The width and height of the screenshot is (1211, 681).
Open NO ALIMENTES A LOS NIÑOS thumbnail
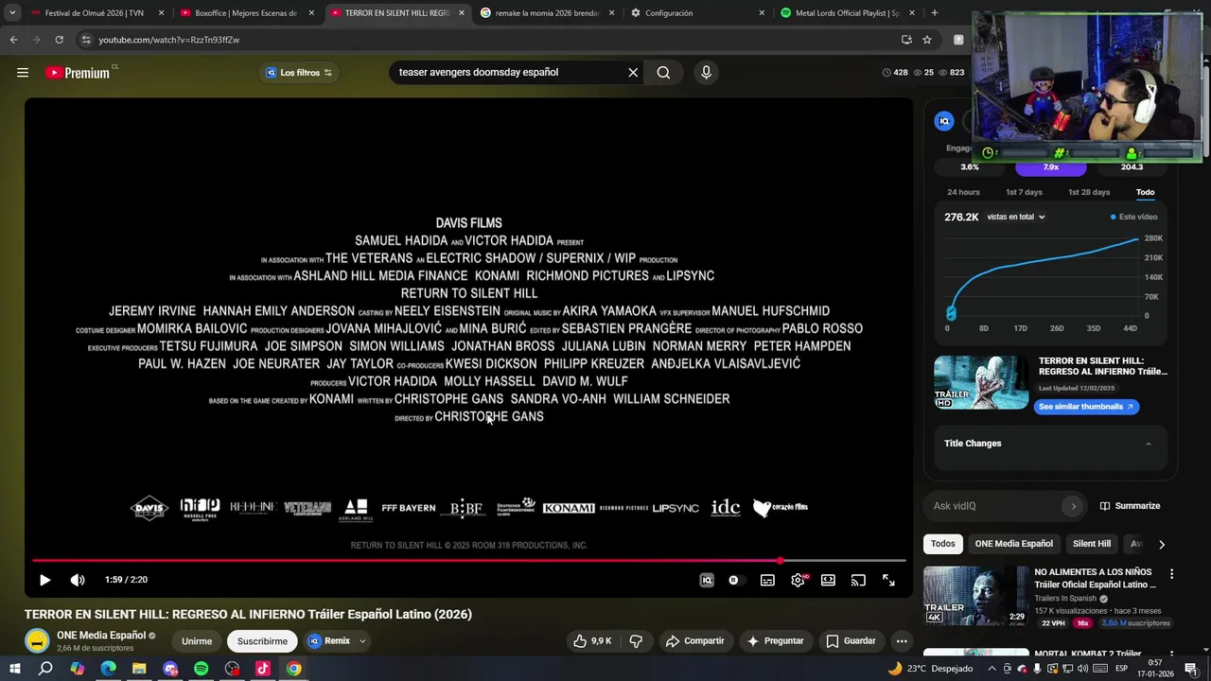coord(974,596)
